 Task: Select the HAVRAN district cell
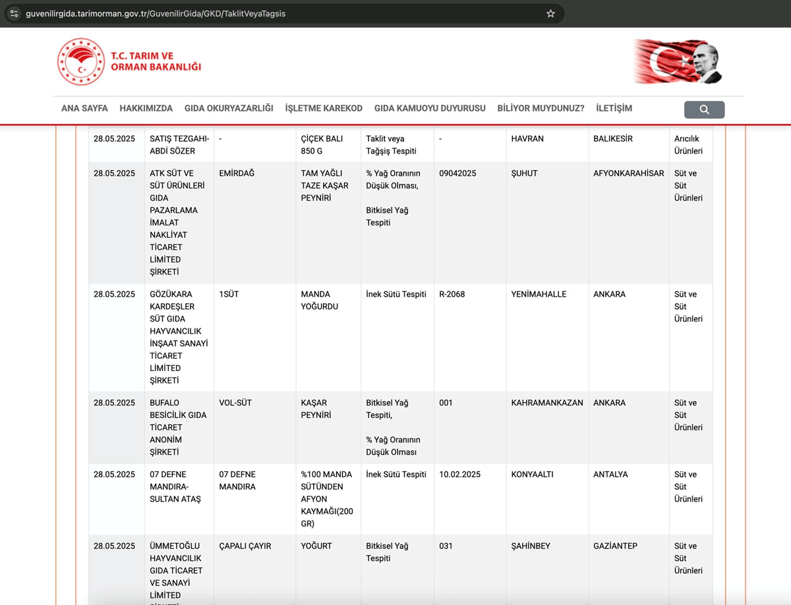point(547,145)
